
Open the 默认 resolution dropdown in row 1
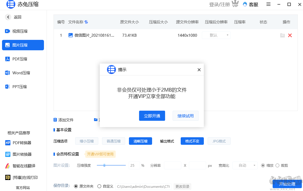click(x=216, y=35)
